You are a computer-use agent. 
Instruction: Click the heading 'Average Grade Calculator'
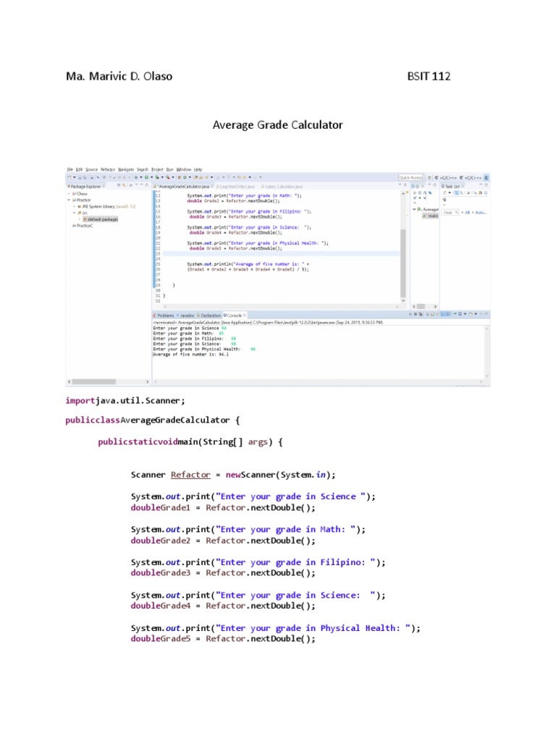(277, 124)
